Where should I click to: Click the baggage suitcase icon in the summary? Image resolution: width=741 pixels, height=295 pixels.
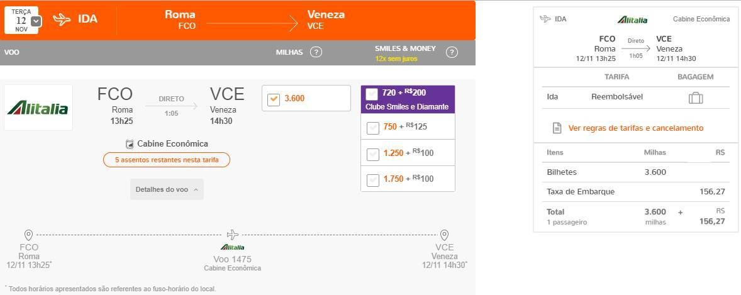(x=695, y=98)
